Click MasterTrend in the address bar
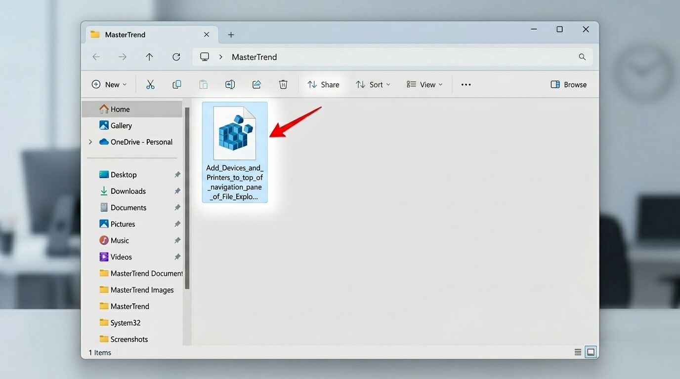Screen dimensions: 680x379 tap(254, 57)
